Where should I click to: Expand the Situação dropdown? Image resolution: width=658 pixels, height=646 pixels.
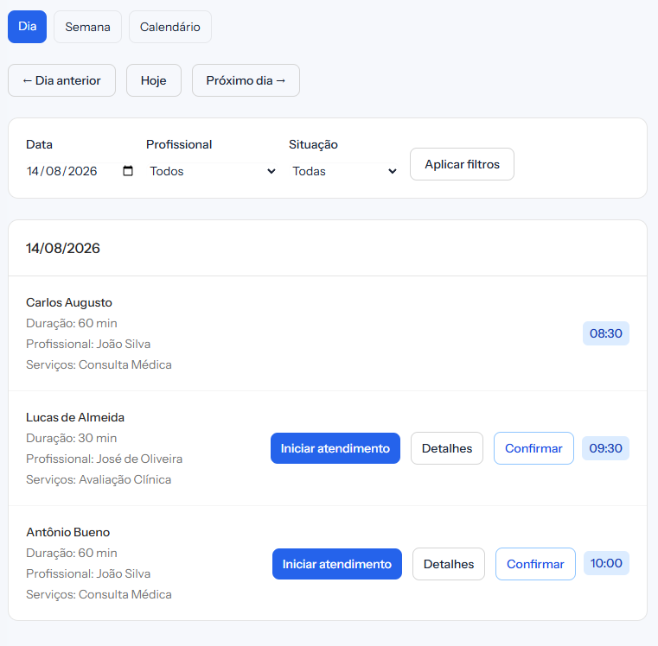point(344,171)
